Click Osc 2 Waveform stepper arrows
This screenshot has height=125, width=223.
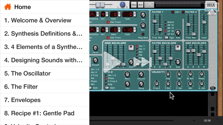coord(98,30)
